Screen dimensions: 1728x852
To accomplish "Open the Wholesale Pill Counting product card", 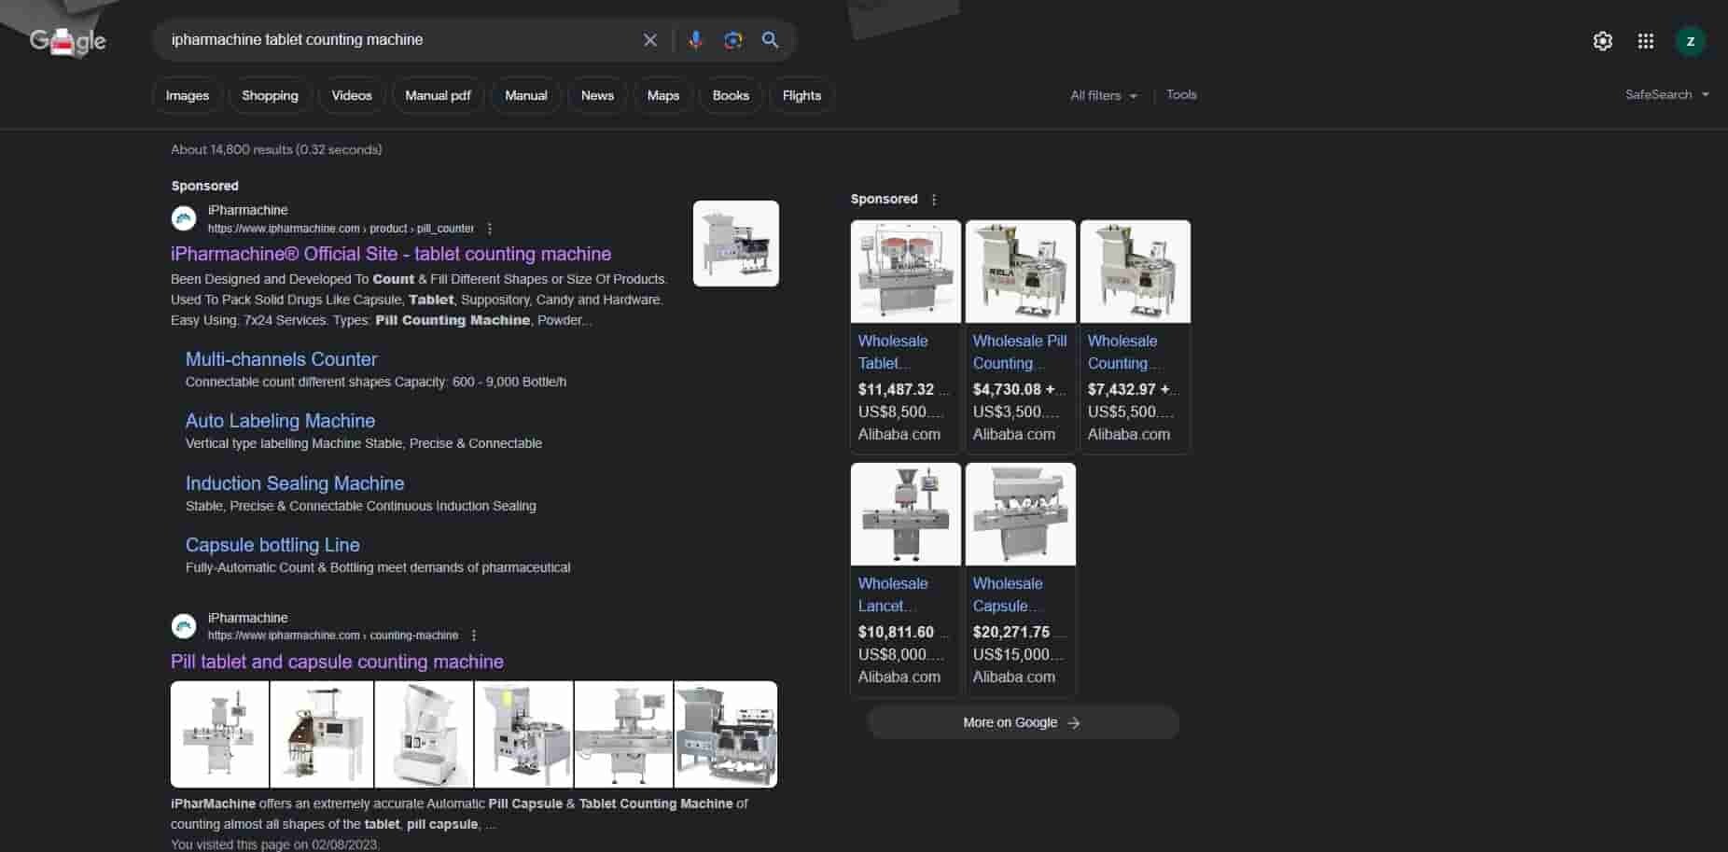I will (x=1020, y=337).
